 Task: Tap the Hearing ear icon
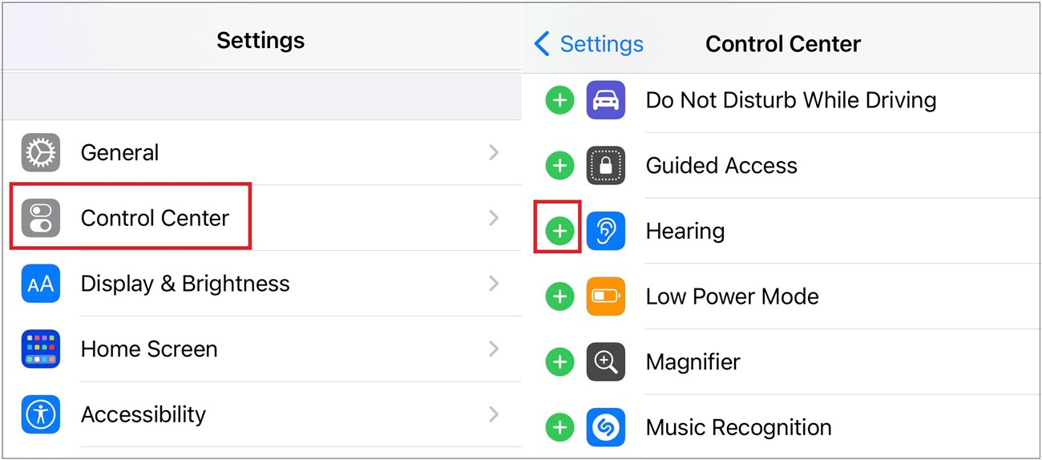(606, 232)
